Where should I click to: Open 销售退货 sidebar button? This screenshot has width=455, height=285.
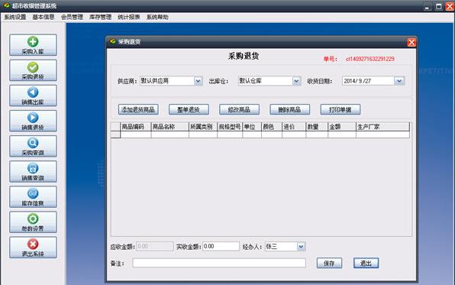[x=33, y=121]
